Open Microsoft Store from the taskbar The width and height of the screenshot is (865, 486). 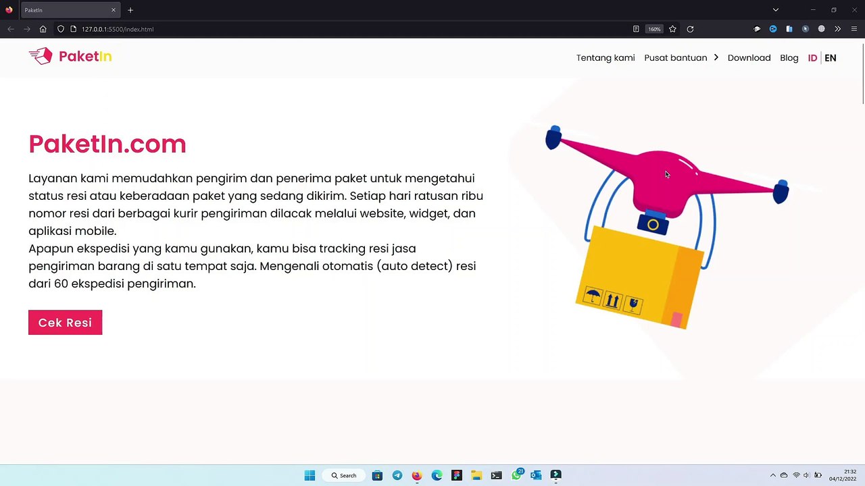[377, 475]
